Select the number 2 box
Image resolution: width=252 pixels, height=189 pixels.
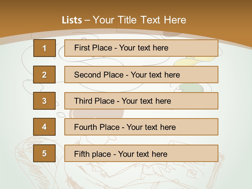point(44,75)
